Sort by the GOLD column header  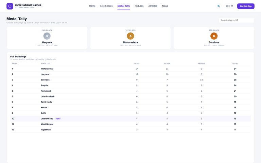pyautogui.click(x=137, y=64)
